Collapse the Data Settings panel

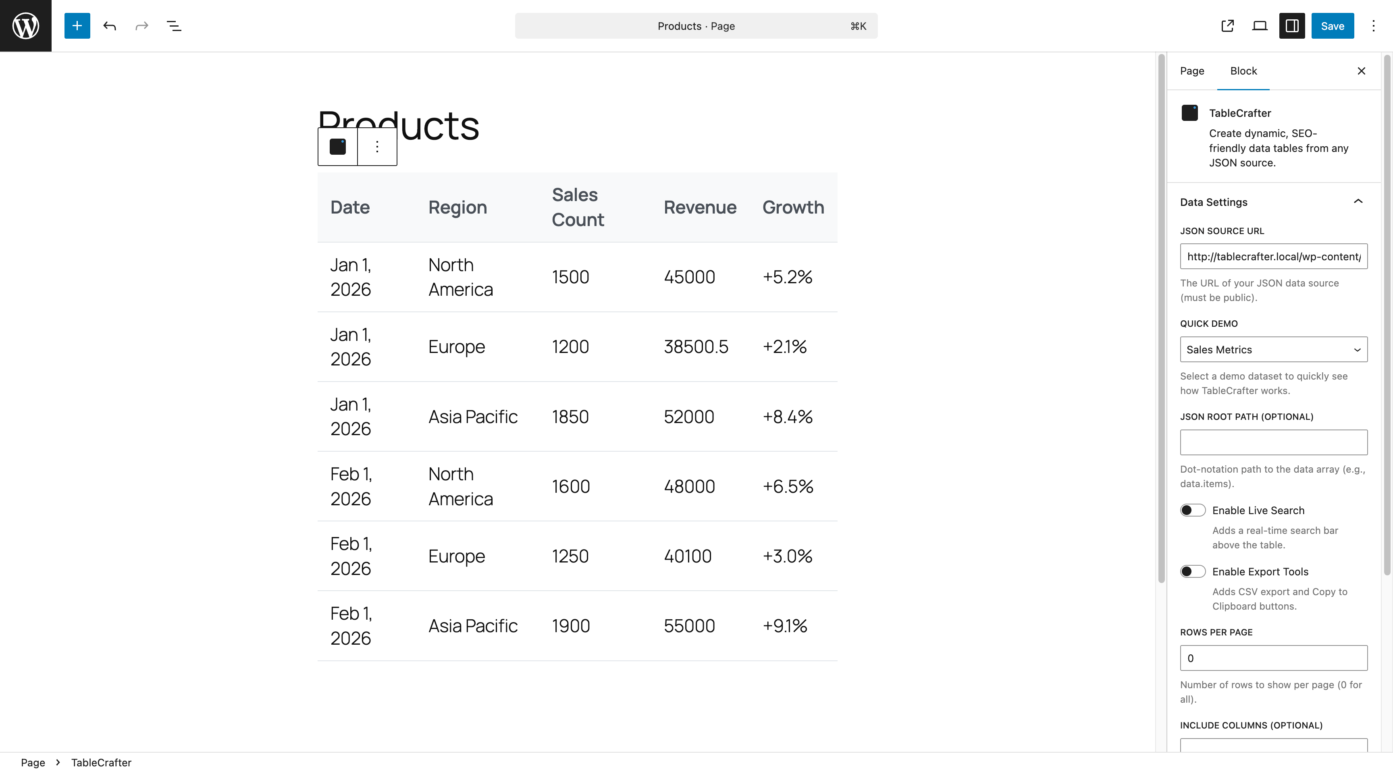[x=1357, y=201]
